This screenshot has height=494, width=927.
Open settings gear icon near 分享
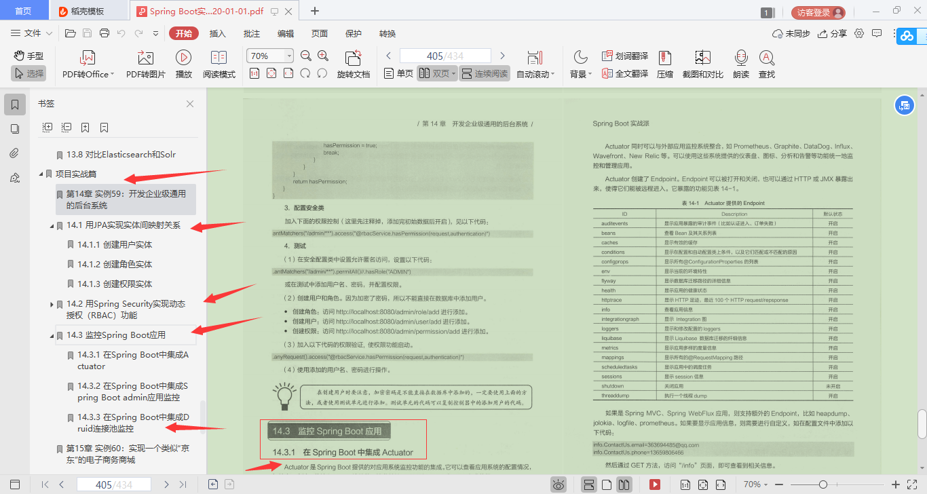coord(859,33)
